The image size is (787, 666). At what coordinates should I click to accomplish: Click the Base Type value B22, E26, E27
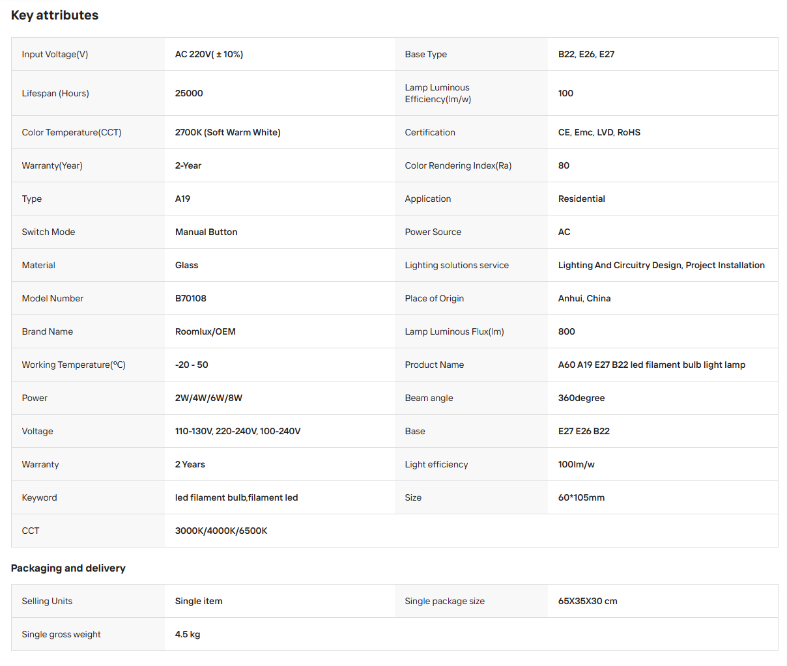(586, 54)
